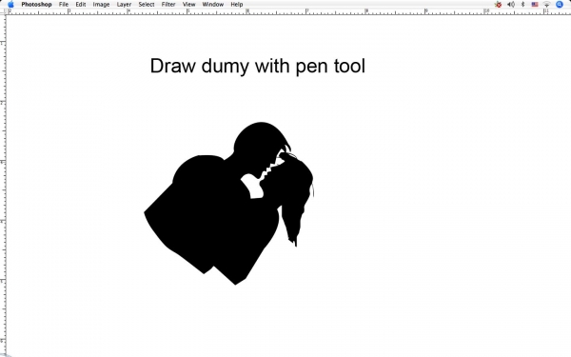The width and height of the screenshot is (571, 357).
Task: Open the Filter menu
Action: [168, 5]
